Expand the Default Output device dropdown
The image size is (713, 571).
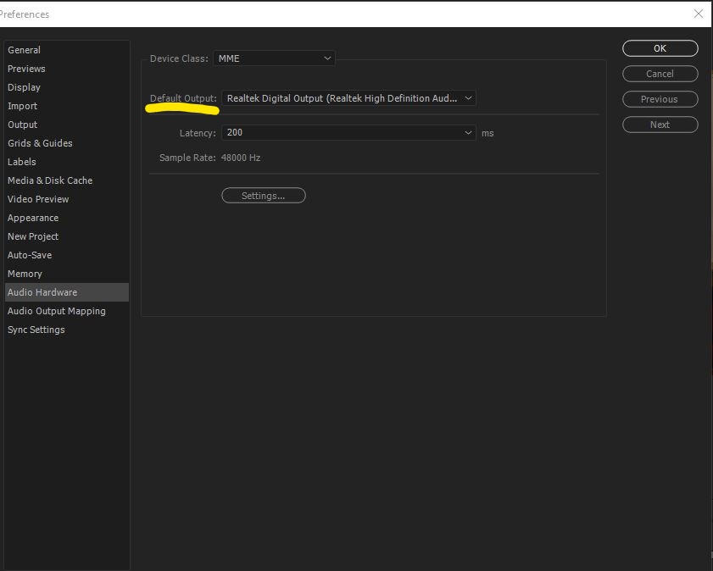(348, 98)
